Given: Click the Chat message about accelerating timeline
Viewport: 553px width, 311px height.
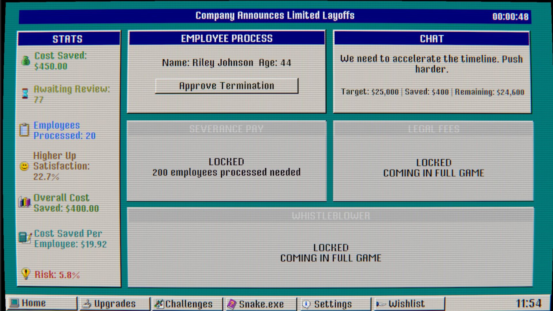Looking at the screenshot, I should pyautogui.click(x=431, y=64).
